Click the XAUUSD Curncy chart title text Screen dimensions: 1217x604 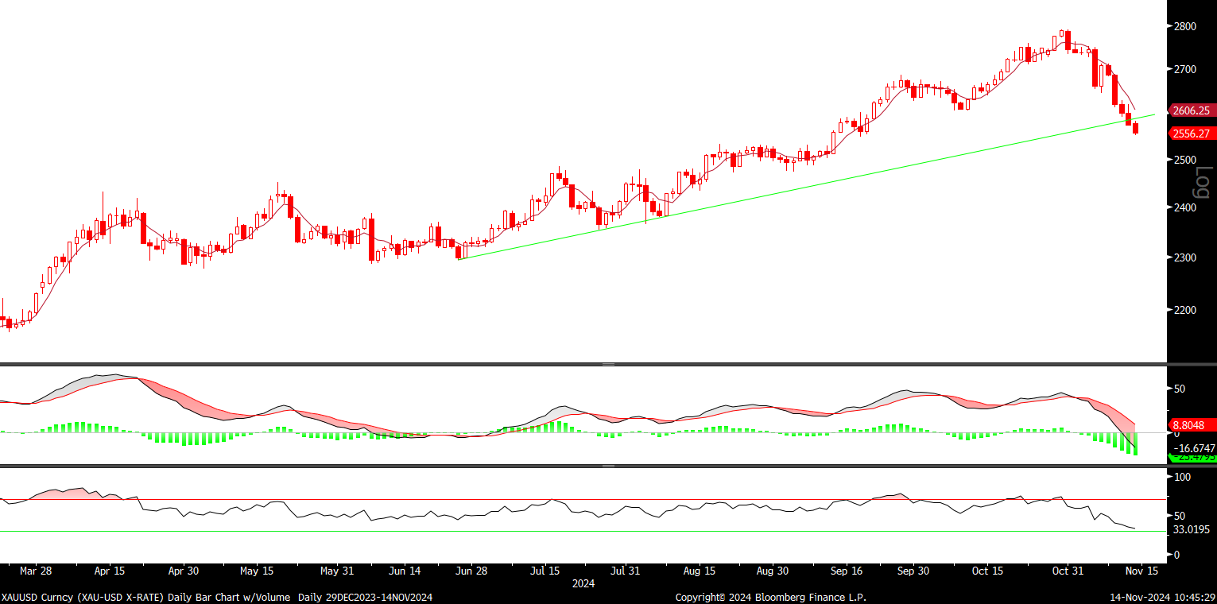coord(217,597)
